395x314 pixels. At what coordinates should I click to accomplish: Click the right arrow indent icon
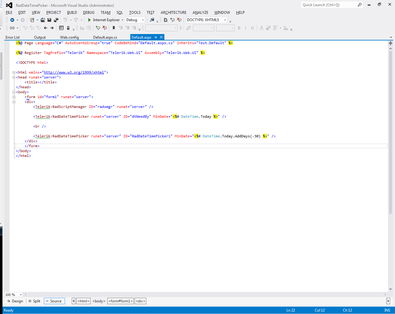[52, 28]
